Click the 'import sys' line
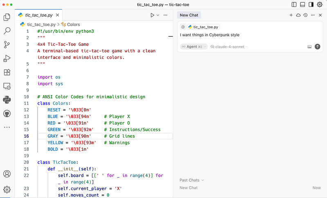Viewport: 327px width, 198px height. coord(50,84)
